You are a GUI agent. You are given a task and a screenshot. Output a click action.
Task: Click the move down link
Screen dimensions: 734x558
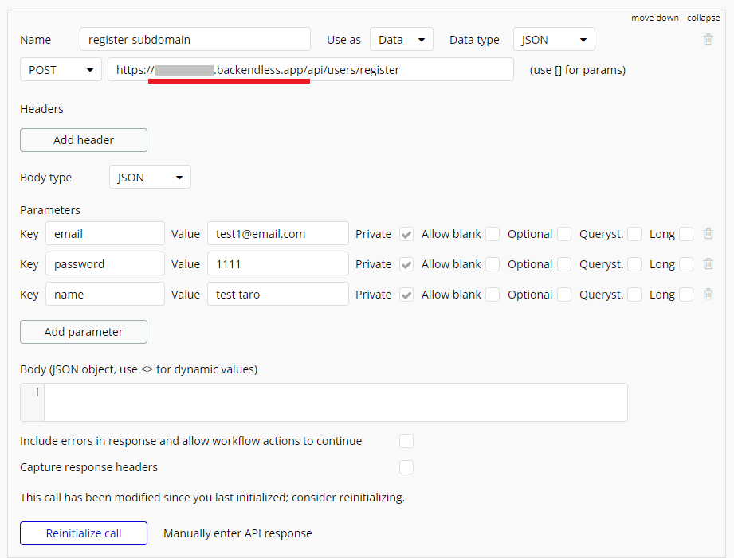pyautogui.click(x=655, y=18)
